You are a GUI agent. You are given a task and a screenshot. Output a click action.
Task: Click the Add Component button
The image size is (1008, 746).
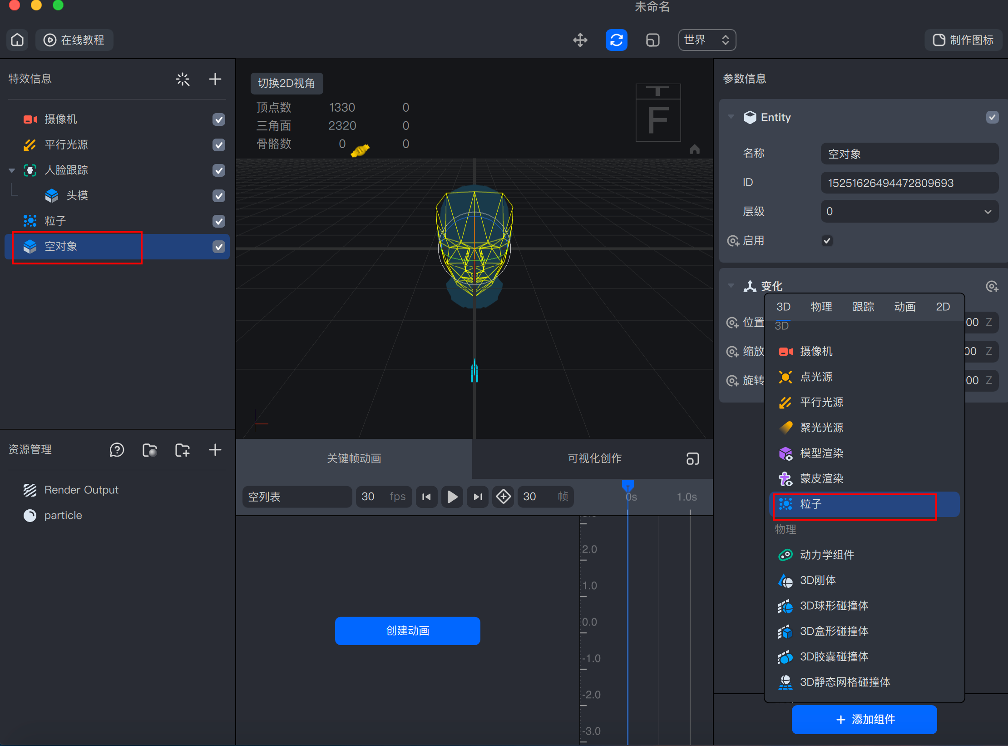coord(864,719)
